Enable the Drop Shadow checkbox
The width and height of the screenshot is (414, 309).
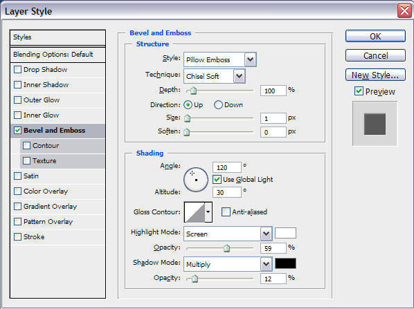[x=18, y=70]
